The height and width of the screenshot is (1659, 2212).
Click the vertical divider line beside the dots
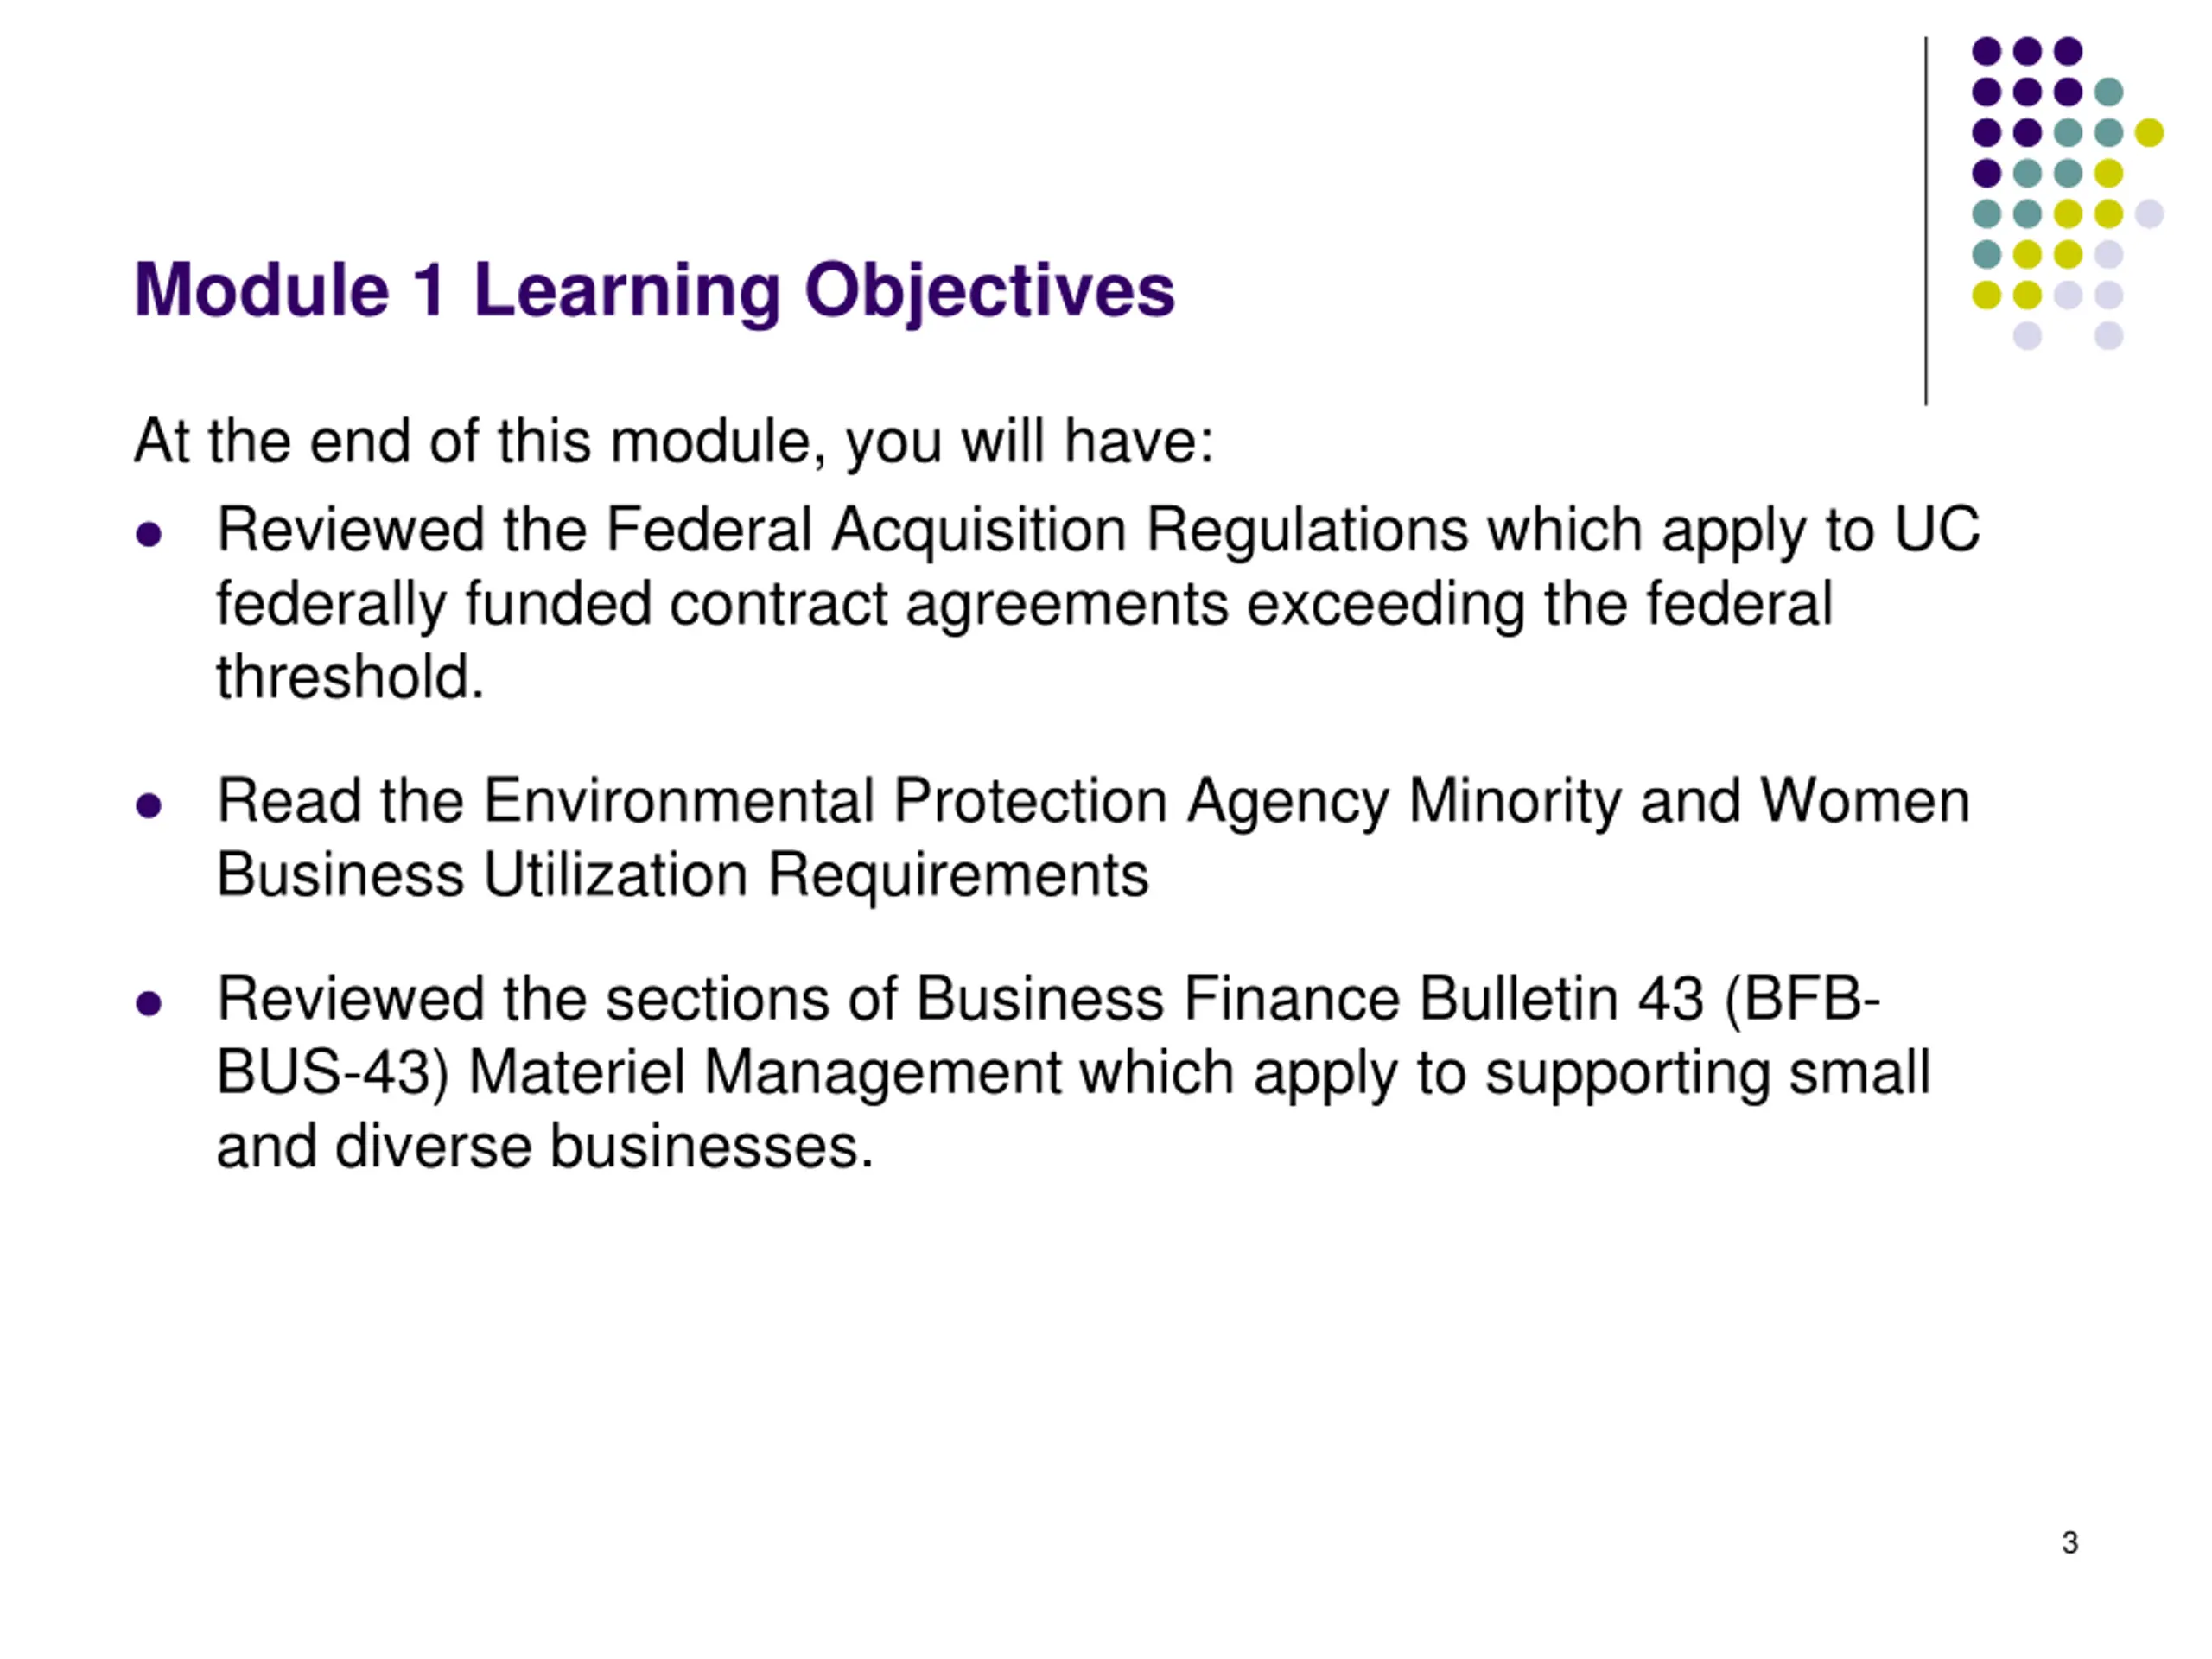point(1926,220)
